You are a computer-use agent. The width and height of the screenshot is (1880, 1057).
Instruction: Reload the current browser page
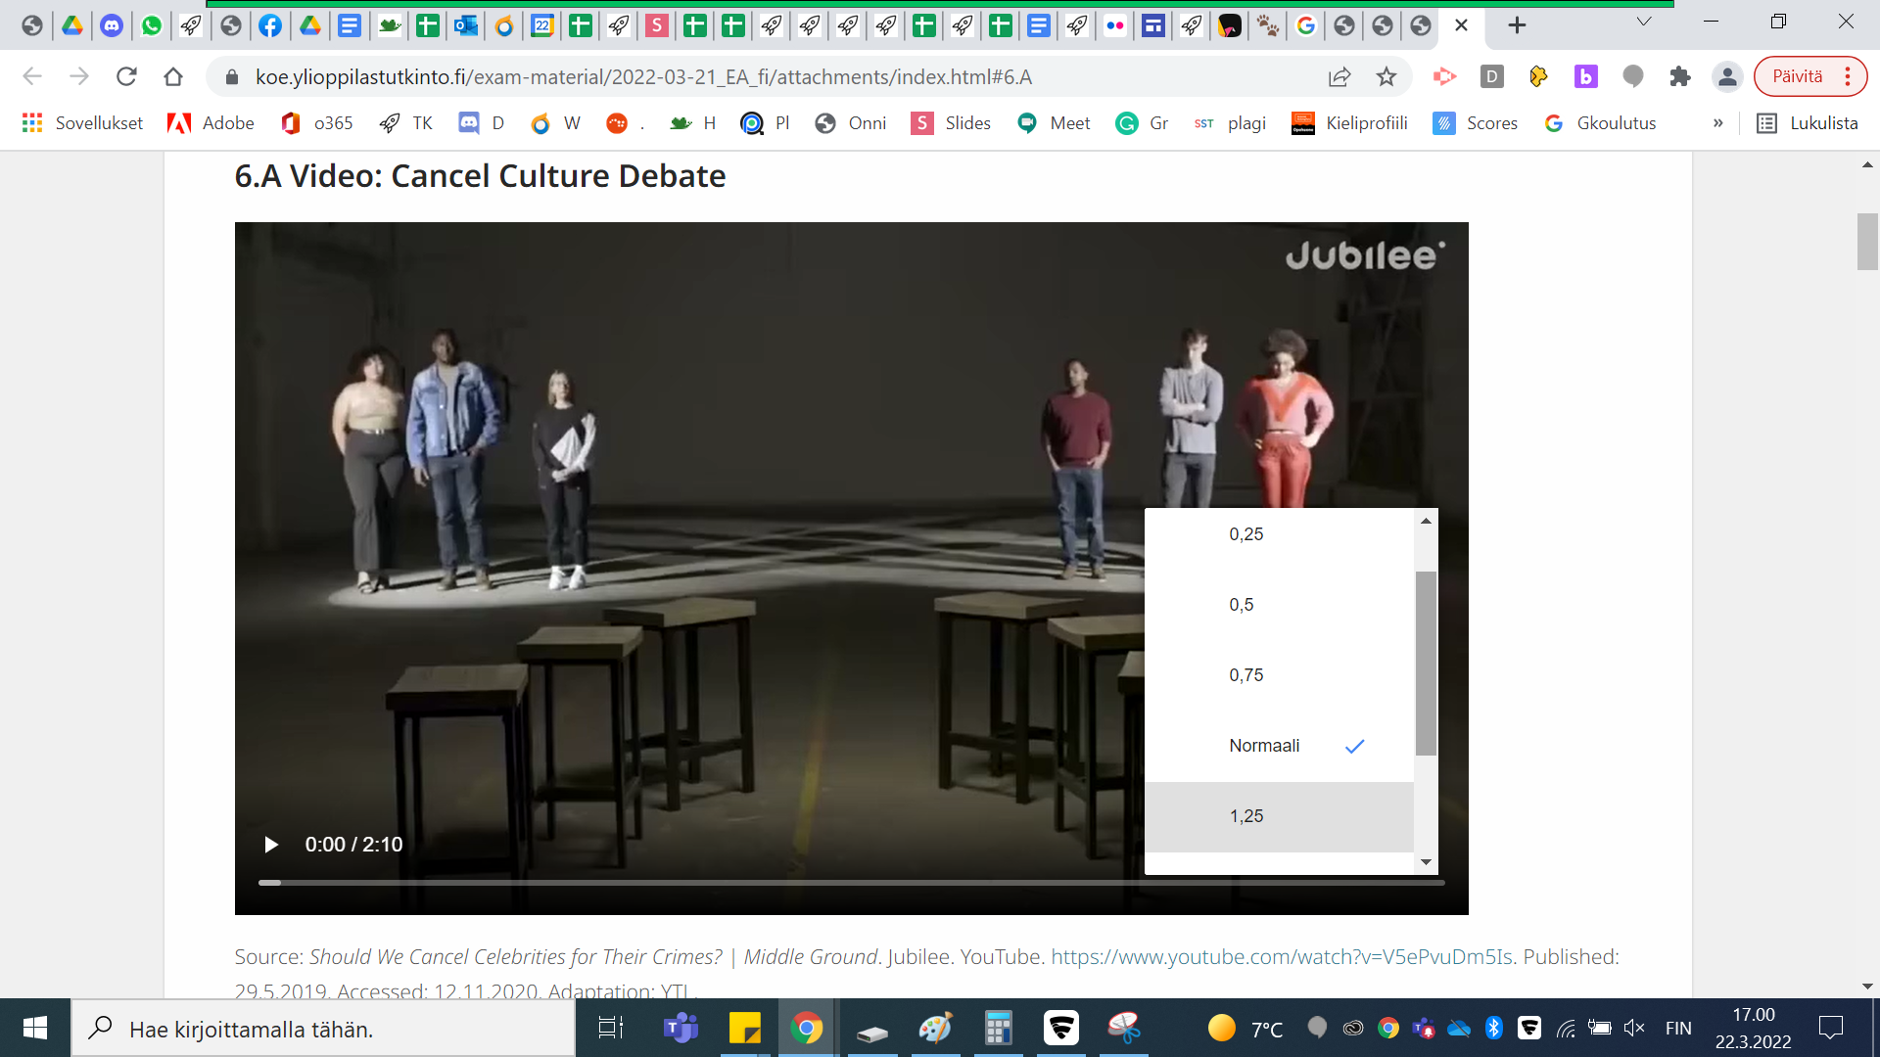tap(126, 76)
